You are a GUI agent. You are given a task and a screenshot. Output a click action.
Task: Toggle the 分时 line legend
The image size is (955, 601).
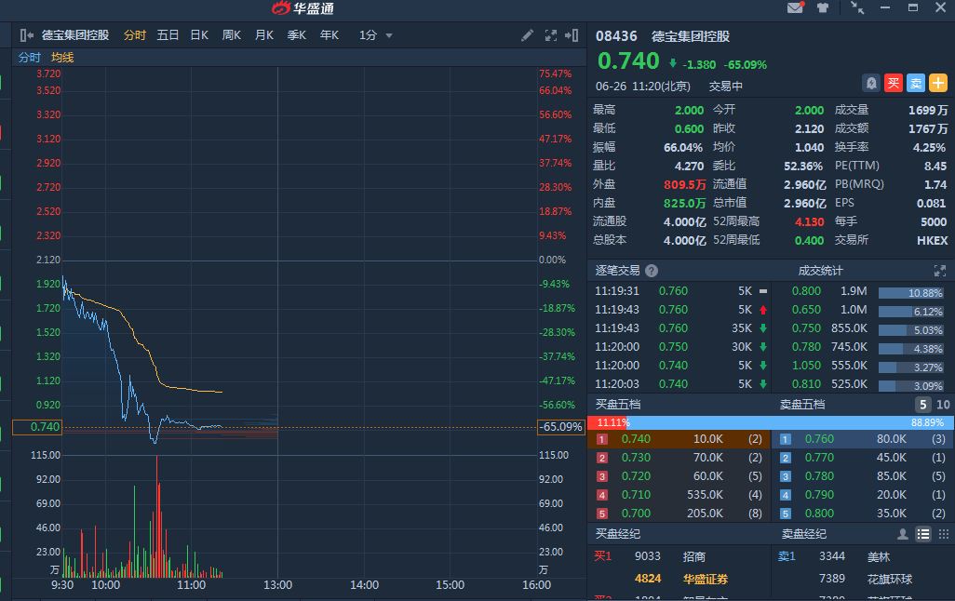29,58
